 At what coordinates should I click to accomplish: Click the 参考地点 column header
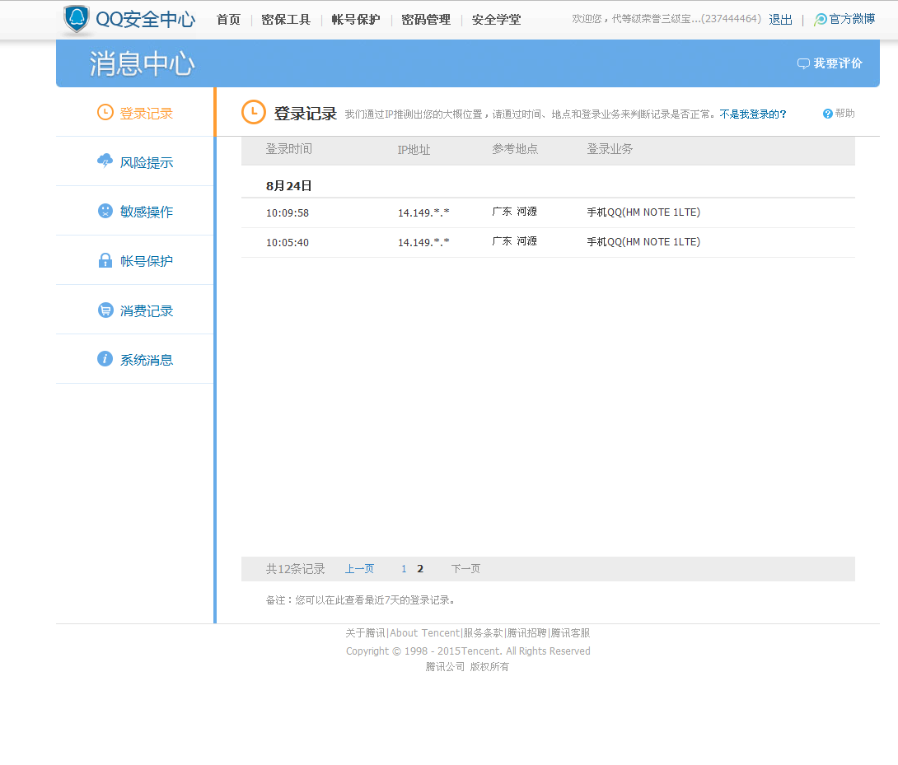[515, 149]
